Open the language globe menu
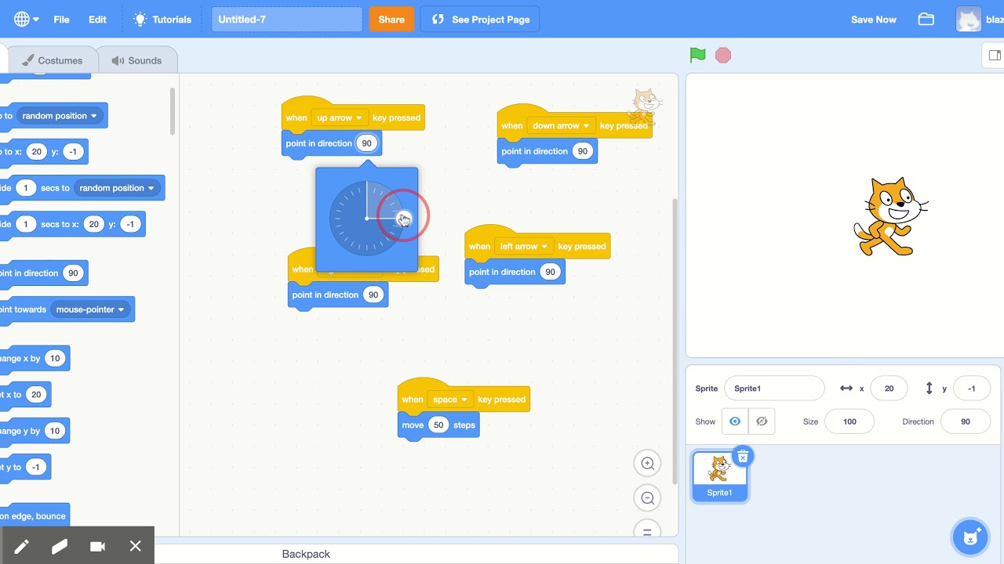Viewport: 1004px width, 564px height. point(26,20)
